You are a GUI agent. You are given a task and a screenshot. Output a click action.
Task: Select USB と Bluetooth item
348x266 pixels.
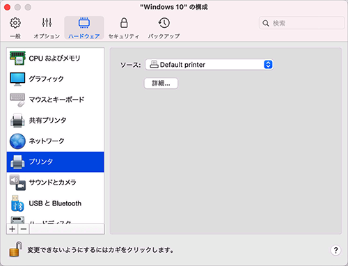(x=56, y=203)
